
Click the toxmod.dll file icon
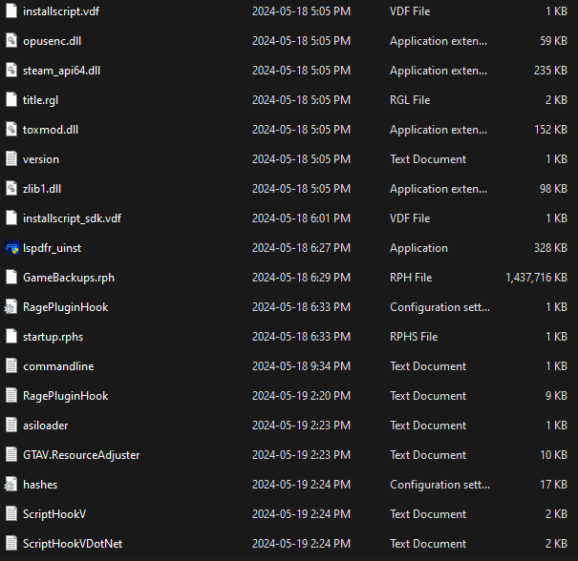click(11, 129)
